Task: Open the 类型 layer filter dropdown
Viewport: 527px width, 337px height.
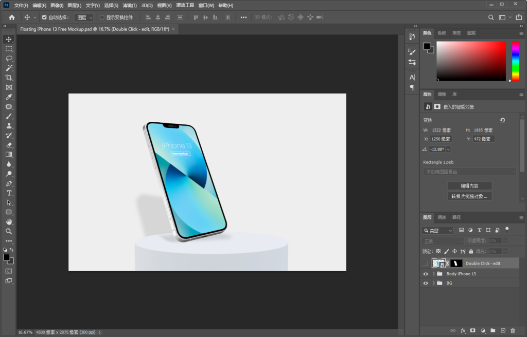Action: coord(437,230)
